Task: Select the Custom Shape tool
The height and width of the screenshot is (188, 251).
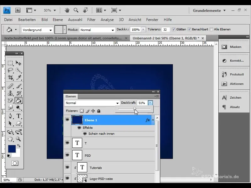Action: point(19,123)
